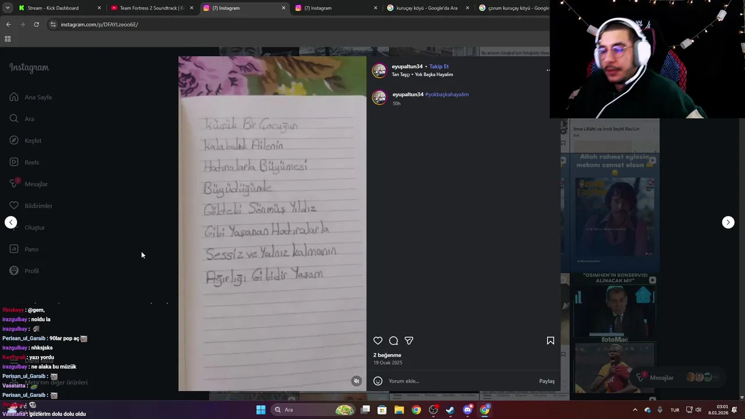Click the Instagram logo
The image size is (745, 419).
coord(29,68)
